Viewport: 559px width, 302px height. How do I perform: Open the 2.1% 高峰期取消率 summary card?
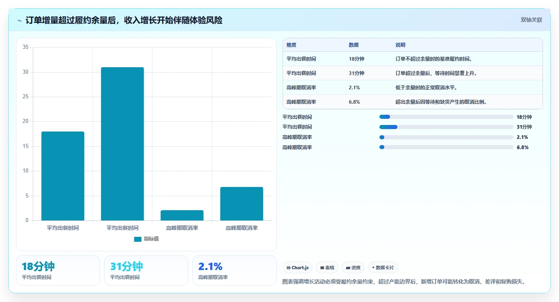point(235,270)
